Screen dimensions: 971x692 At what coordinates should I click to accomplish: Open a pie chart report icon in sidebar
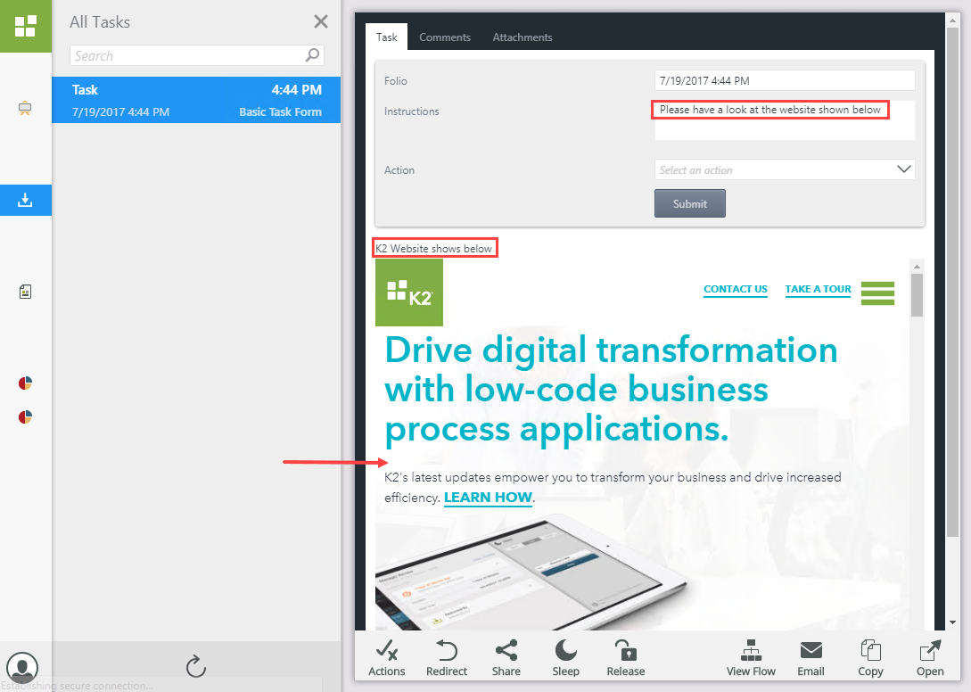25,383
